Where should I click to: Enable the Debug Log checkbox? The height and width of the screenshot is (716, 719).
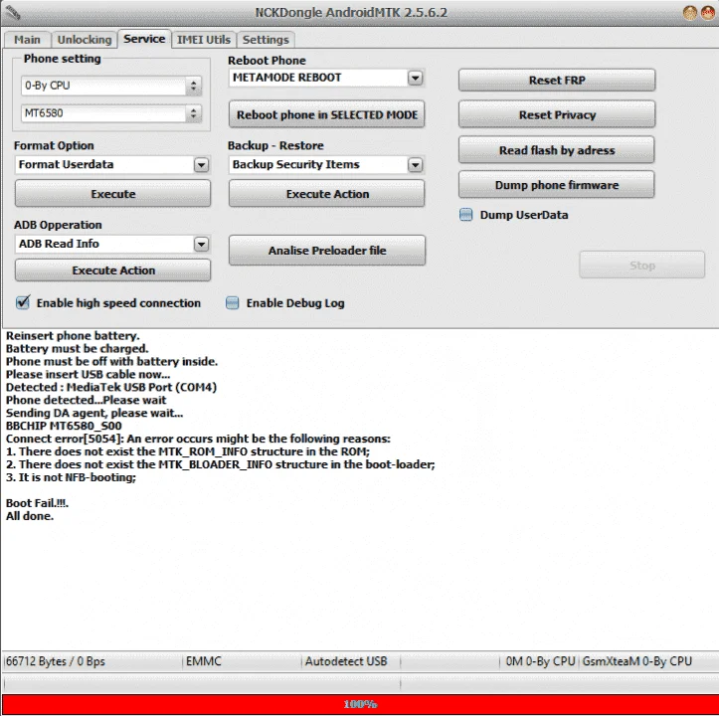coord(233,302)
